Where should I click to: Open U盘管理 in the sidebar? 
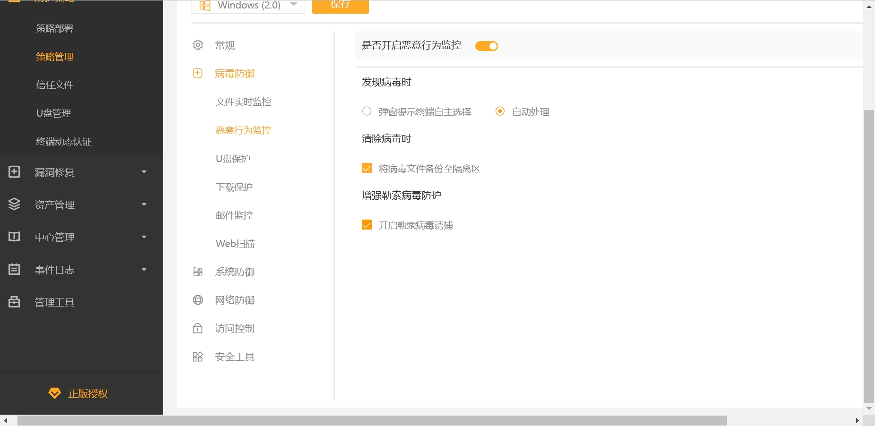(x=53, y=113)
